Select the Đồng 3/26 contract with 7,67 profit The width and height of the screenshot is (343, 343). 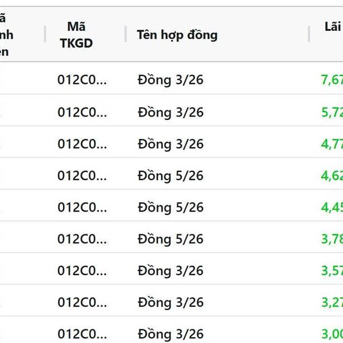pos(170,80)
